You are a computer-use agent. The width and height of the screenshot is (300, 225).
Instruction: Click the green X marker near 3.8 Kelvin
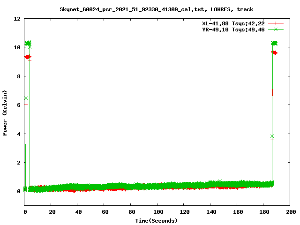point(272,136)
